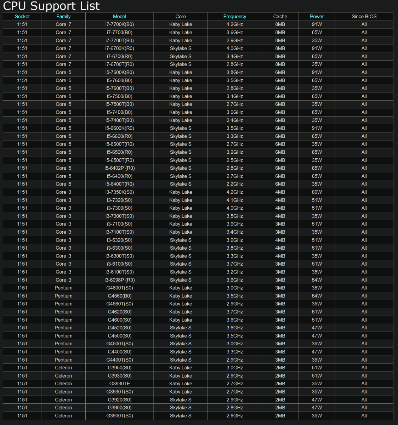
Task: Select the i5-6600T(R0) model cell
Action: pos(120,144)
